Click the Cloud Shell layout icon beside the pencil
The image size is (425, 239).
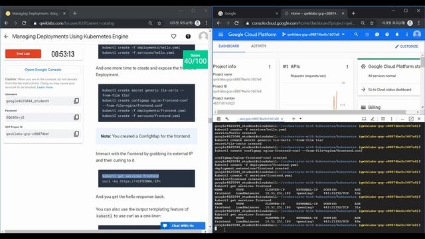click(x=383, y=119)
